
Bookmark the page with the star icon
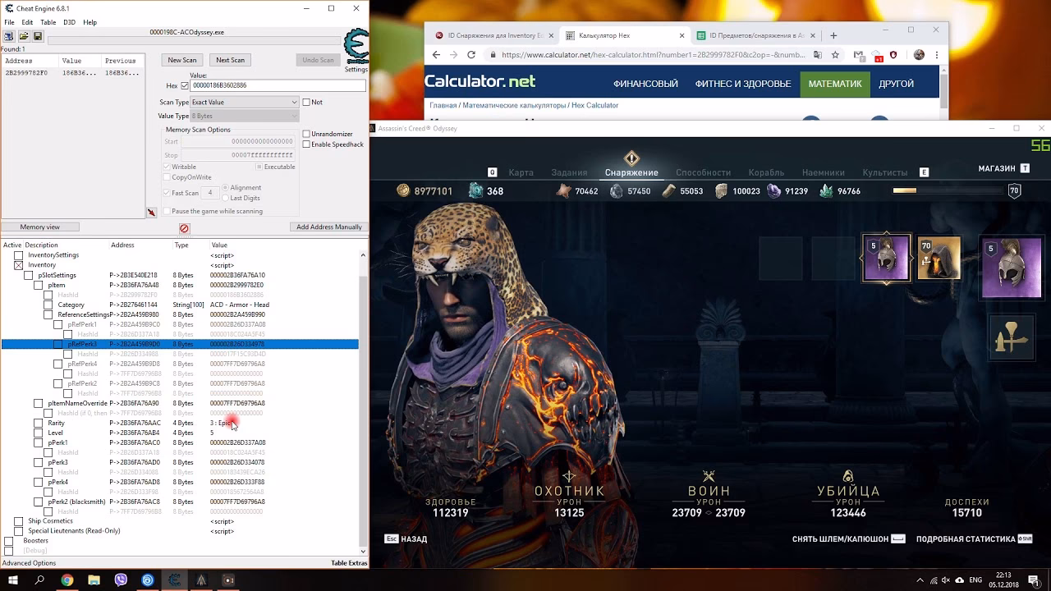point(835,55)
